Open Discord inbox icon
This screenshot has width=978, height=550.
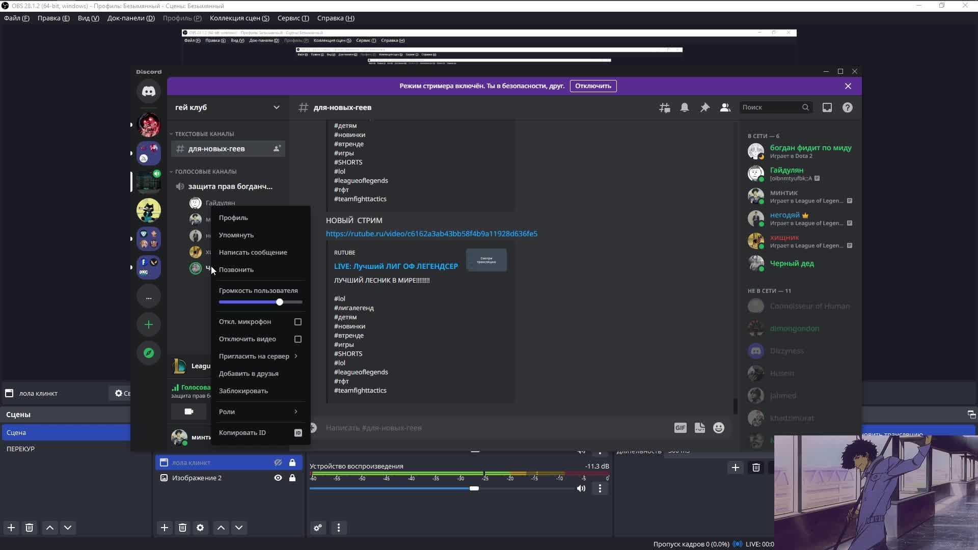pos(827,107)
